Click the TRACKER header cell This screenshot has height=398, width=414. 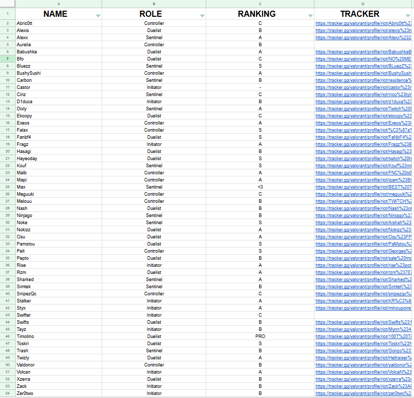point(363,14)
